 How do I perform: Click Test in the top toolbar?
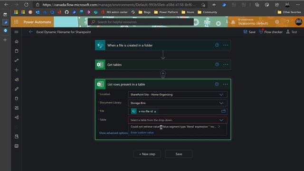click(292, 32)
